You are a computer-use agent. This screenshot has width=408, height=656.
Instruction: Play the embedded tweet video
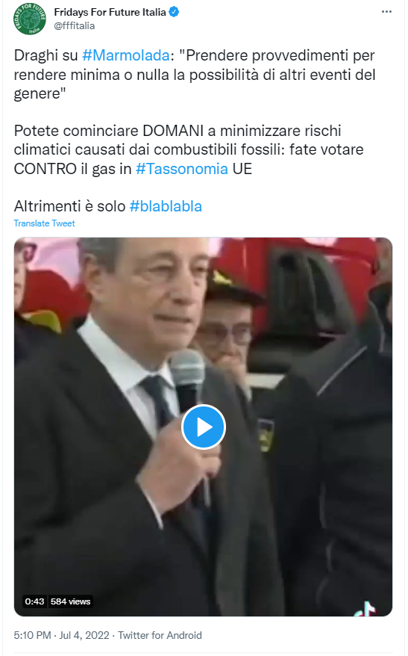[204, 427]
